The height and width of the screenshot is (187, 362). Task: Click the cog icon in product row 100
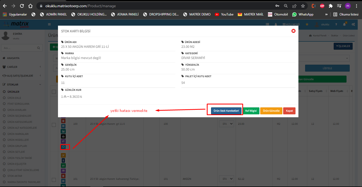63,147
